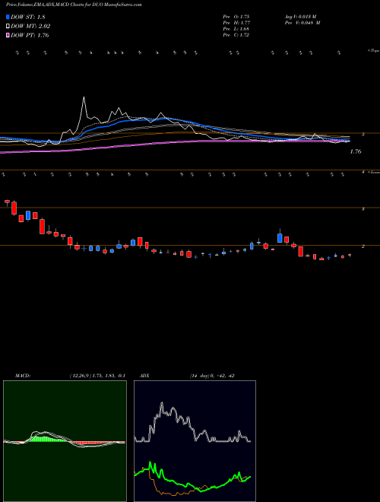Click the 'Pre L: 1.68' low value
380x502 pixels.
(236, 29)
